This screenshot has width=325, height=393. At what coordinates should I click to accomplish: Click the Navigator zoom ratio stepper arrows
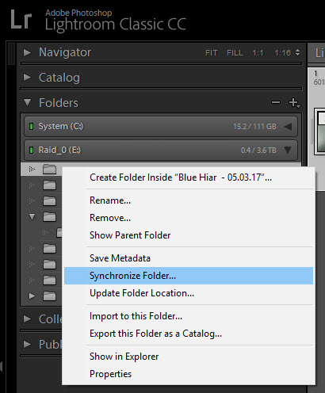pos(297,52)
